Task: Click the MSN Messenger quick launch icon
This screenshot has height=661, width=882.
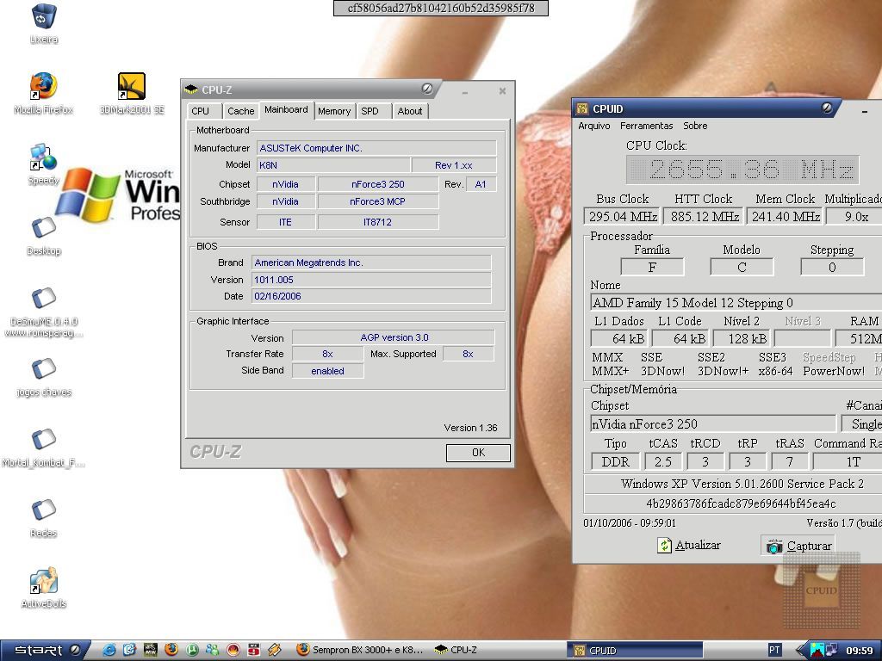Action: 212,650
